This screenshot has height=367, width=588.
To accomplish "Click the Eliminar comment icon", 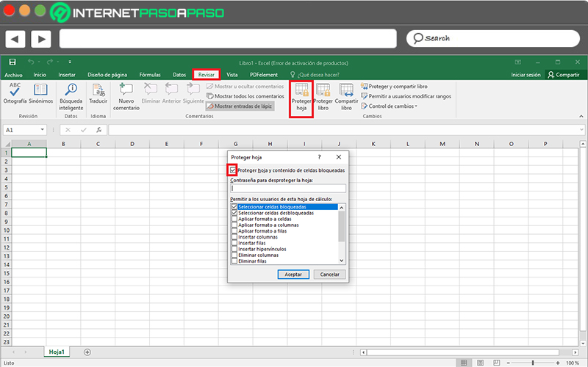I will click(x=151, y=93).
